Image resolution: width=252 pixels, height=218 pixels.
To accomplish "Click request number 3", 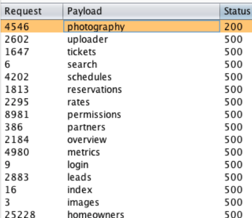I will tap(7, 203).
